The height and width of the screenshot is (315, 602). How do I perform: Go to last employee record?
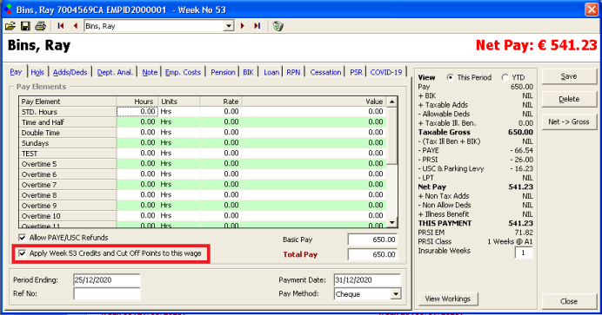coord(258,26)
